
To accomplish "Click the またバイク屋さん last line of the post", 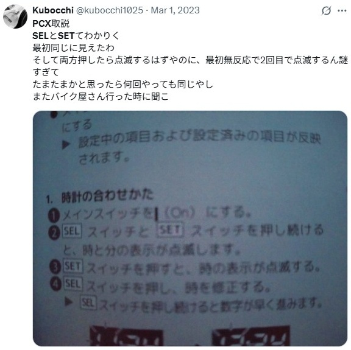I will pyautogui.click(x=101, y=96).
